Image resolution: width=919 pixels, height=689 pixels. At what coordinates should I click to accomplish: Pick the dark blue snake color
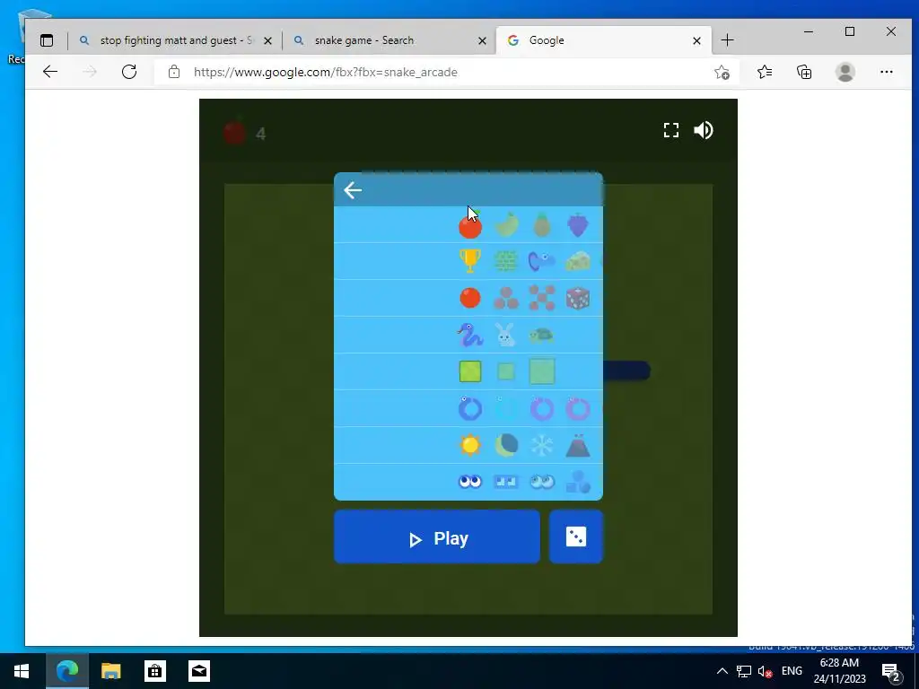pyautogui.click(x=470, y=409)
